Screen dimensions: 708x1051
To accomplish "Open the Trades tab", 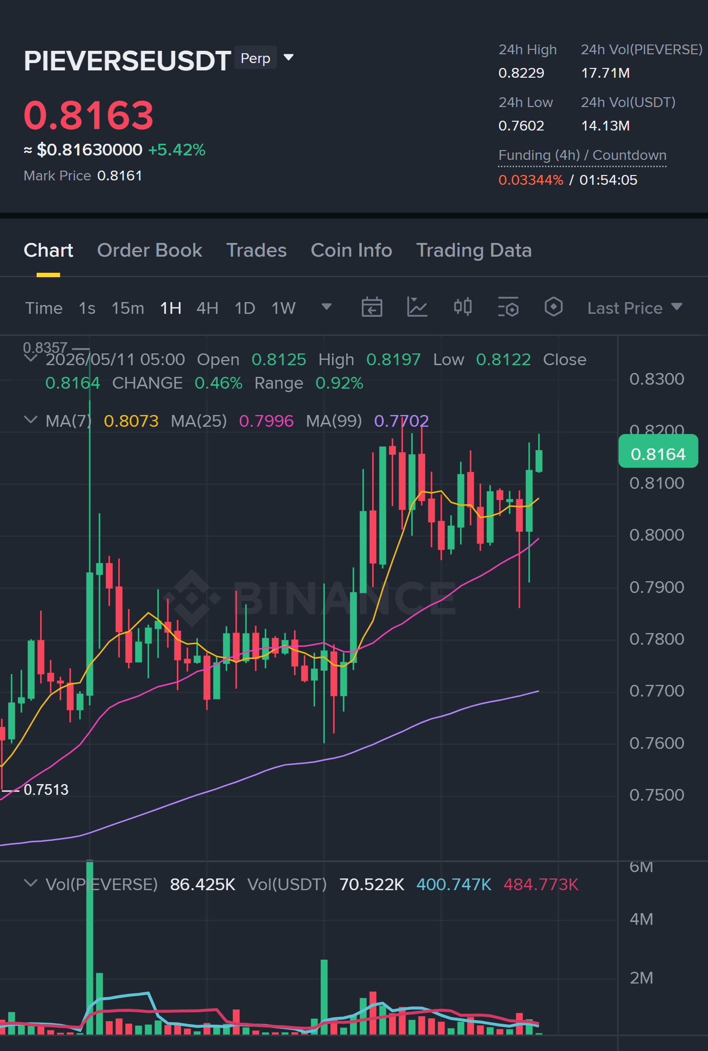I will coord(256,250).
